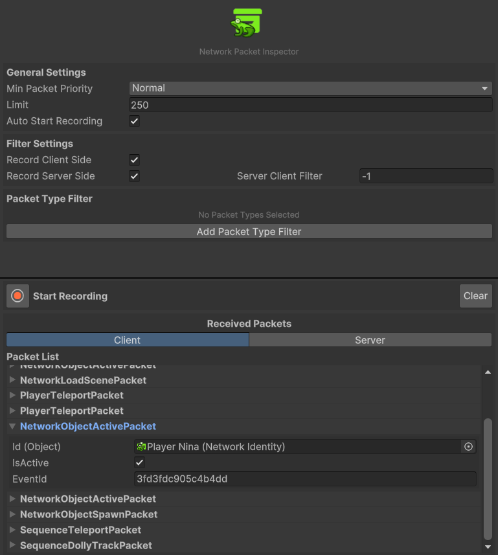498x555 pixels.
Task: Expand the SequenceTeleportPacket entry
Action: [x=12, y=530]
